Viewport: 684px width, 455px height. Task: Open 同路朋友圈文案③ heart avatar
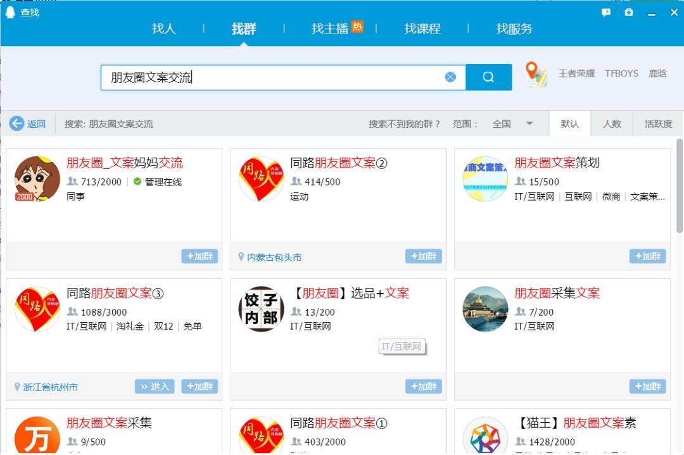point(37,309)
